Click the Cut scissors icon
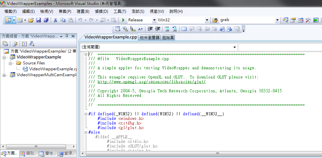The image size is (322, 158). tap(55, 20)
